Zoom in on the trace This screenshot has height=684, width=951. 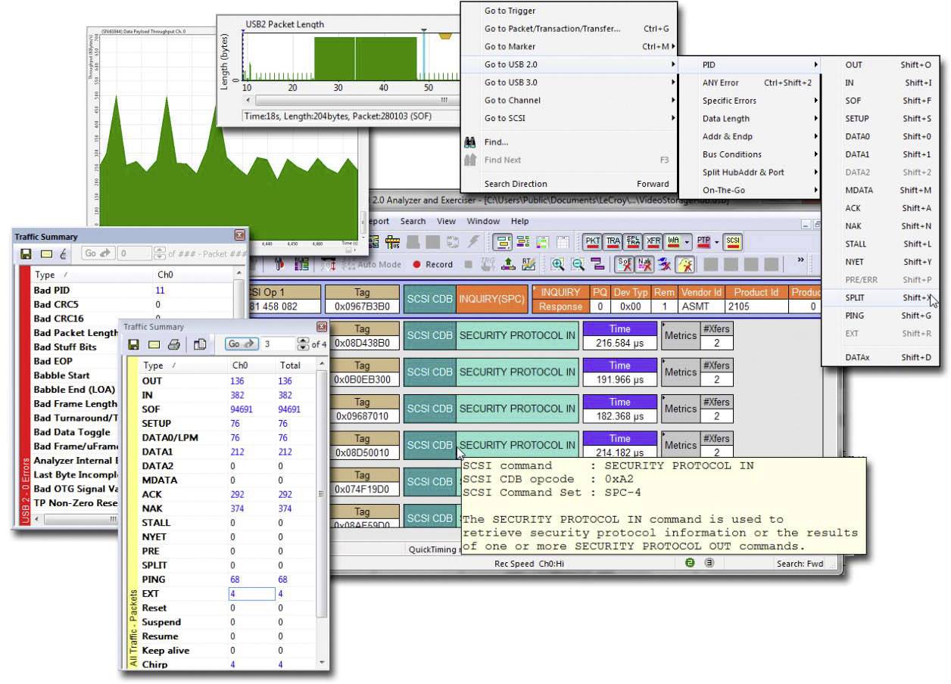[x=557, y=263]
